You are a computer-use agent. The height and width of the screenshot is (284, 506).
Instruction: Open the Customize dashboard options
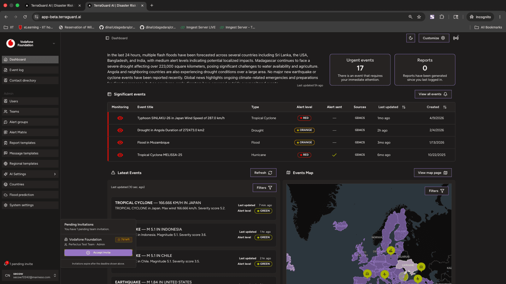click(x=434, y=38)
